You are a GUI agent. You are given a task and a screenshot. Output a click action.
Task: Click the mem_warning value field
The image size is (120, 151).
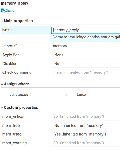point(86,143)
